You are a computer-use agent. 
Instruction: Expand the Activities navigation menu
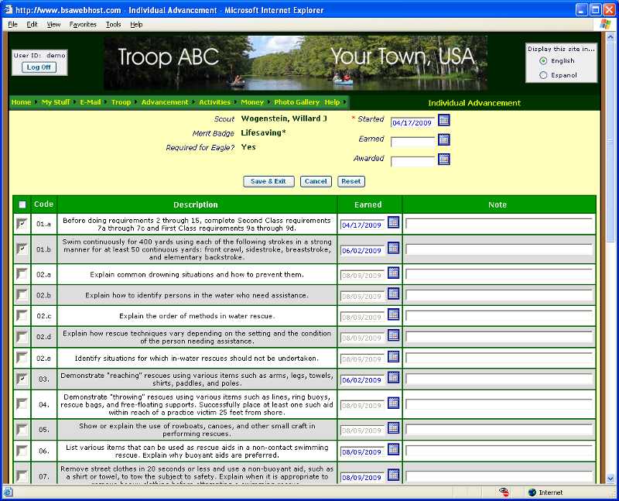click(215, 102)
